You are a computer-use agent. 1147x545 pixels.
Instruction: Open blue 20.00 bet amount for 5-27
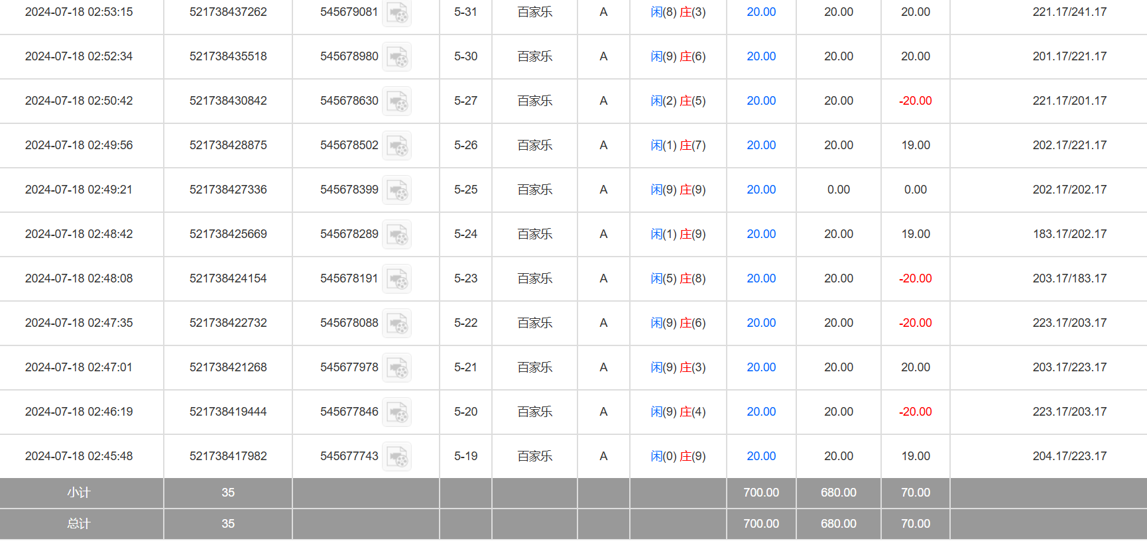pos(761,101)
